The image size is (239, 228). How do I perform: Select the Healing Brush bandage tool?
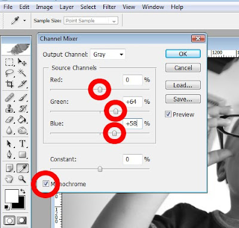point(9,97)
